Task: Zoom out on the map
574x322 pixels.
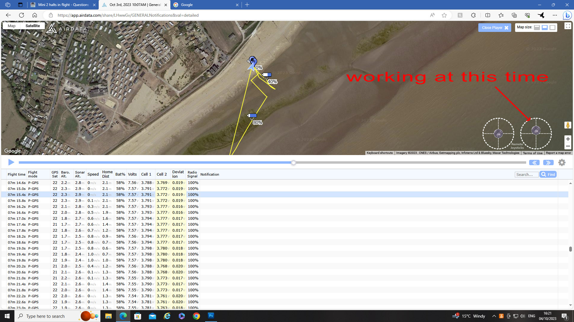Action: click(x=568, y=146)
